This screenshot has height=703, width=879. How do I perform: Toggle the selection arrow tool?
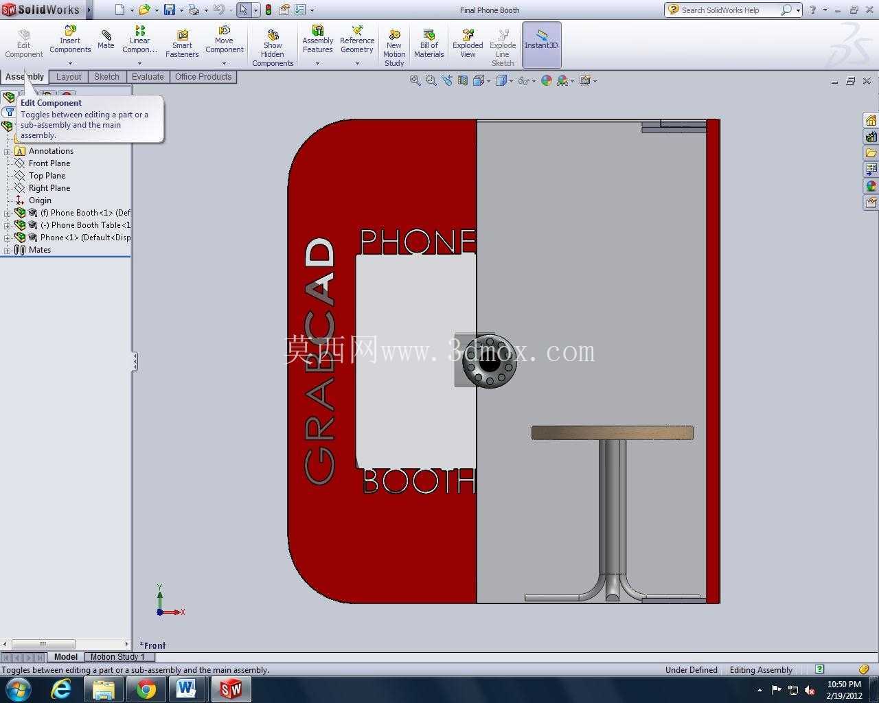(x=244, y=10)
